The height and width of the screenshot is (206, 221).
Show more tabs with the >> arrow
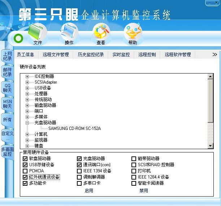214,55
